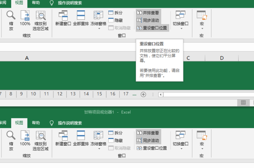This screenshot has width=254, height=168.
Task: Switch to Normal view grid icon
Action: coord(243,103)
